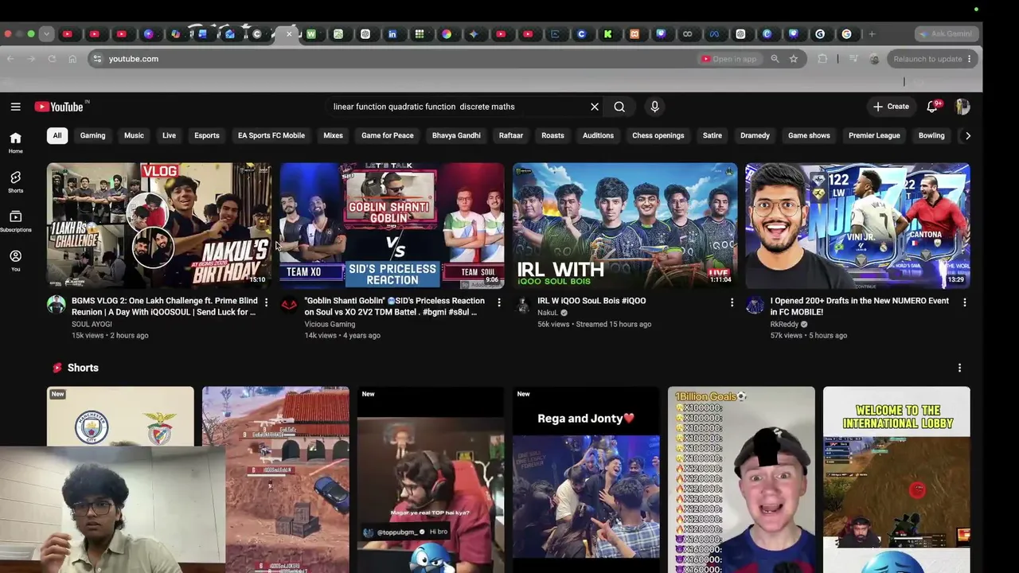
Task: Select the Live filter chip
Action: [x=169, y=136]
